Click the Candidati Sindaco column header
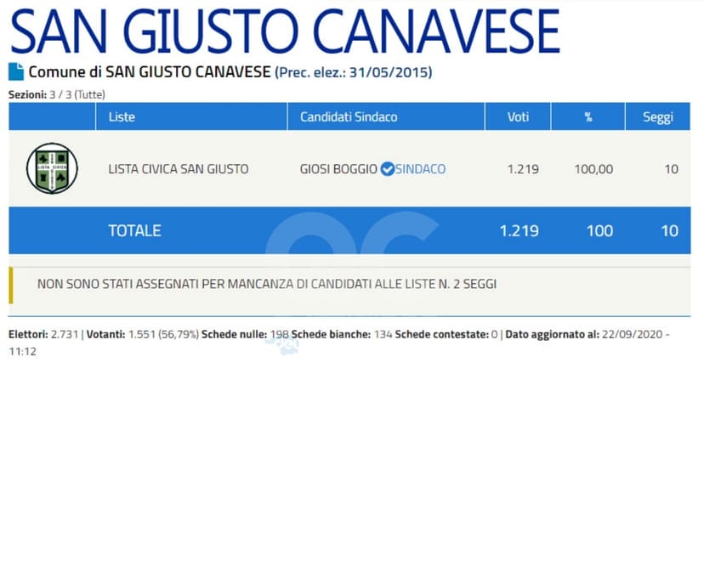This screenshot has width=704, height=567. (349, 116)
